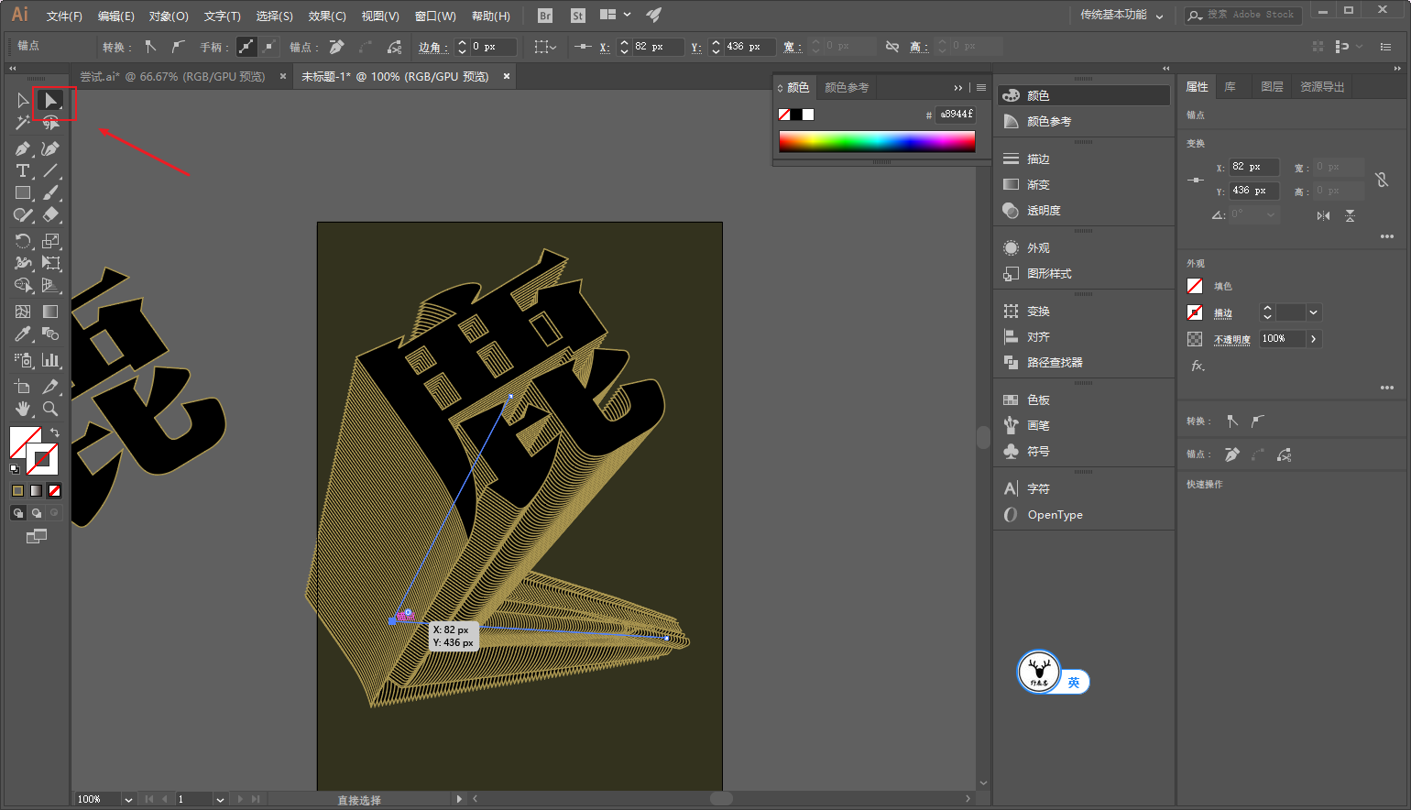Viewport: 1411px width, 810px height.
Task: Switch to the 图层 panel tab
Action: [1272, 87]
